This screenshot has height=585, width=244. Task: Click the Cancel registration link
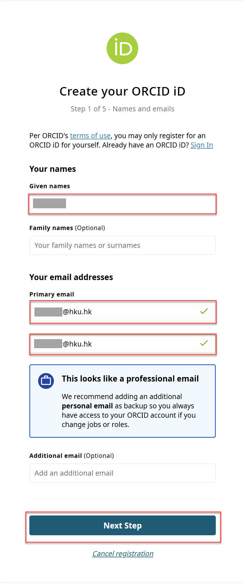pos(123,554)
